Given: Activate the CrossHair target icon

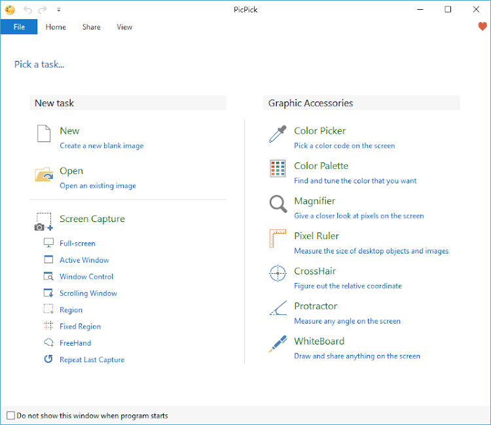Looking at the screenshot, I should 278,274.
